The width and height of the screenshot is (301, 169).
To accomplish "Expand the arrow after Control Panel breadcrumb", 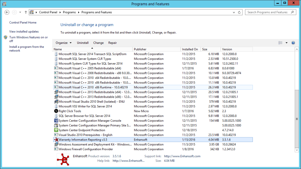I will [x=60, y=12].
